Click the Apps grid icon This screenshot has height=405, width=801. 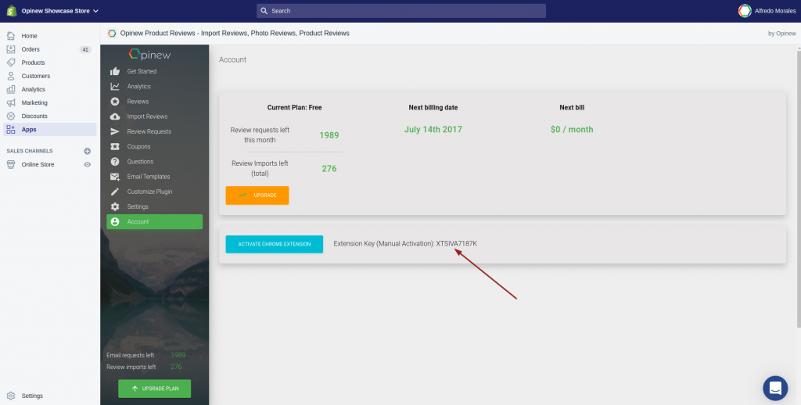pyautogui.click(x=11, y=129)
